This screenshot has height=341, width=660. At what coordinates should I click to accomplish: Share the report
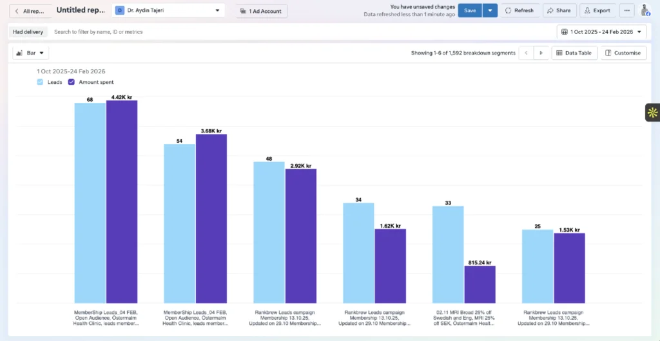click(559, 10)
